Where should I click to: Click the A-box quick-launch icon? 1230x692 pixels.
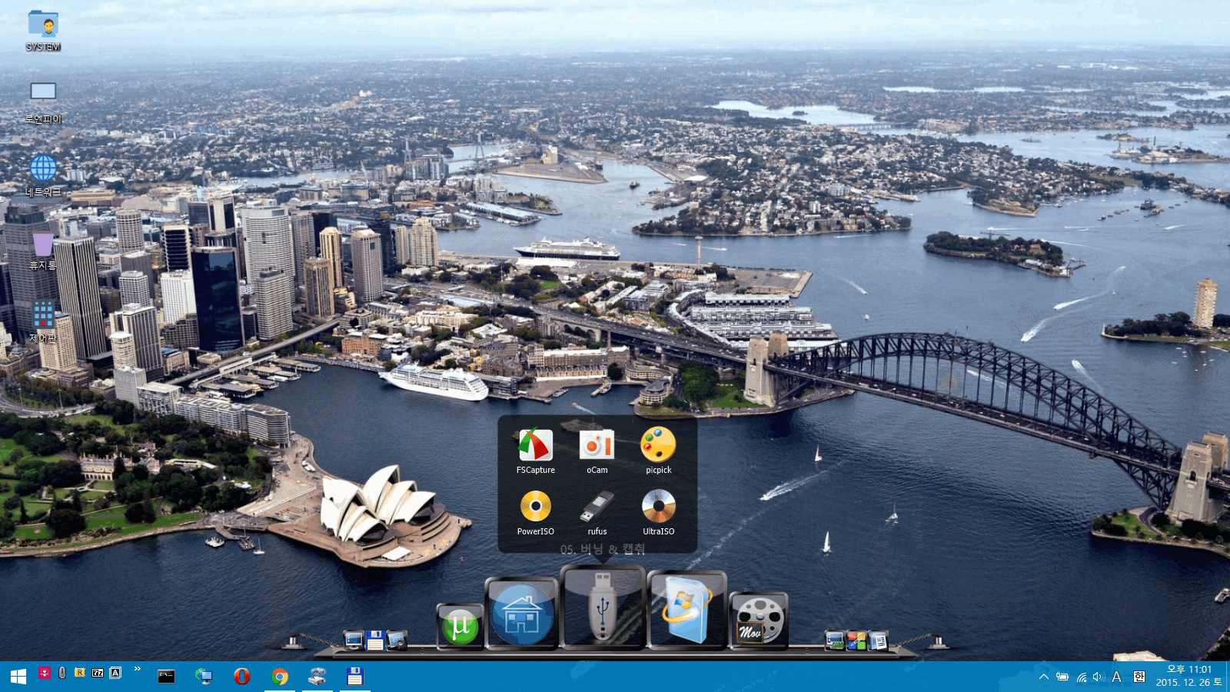click(x=115, y=673)
